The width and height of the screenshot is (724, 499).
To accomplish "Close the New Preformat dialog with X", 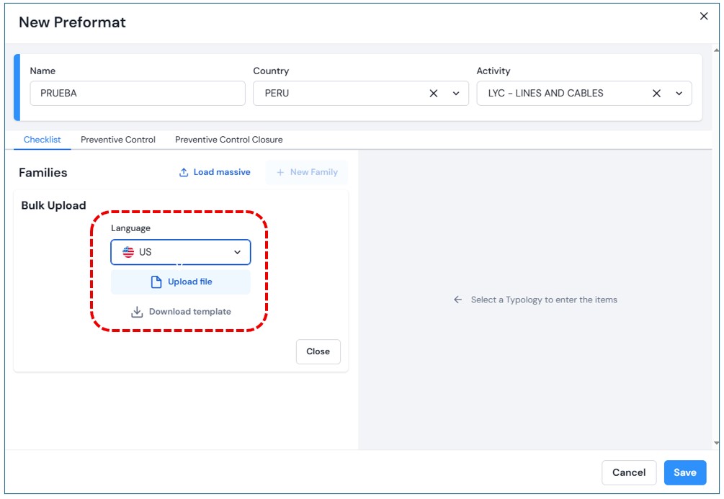I will pos(704,17).
